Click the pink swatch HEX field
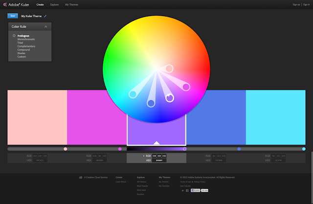Screen dimensions: 313x204 [x=40, y=161]
